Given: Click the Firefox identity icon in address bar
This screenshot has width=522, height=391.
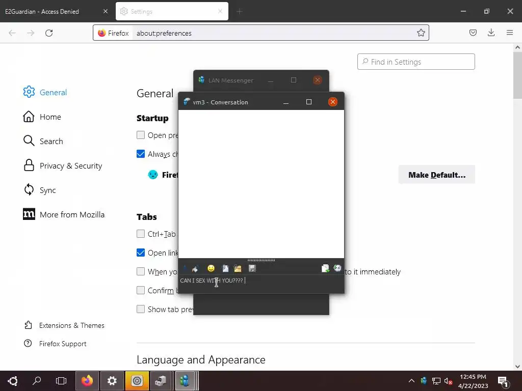Looking at the screenshot, I should tap(113, 33).
